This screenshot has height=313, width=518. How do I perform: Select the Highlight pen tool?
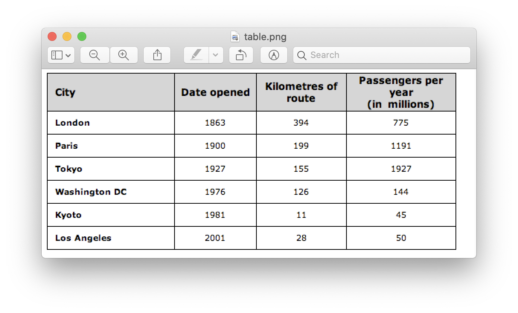point(196,55)
